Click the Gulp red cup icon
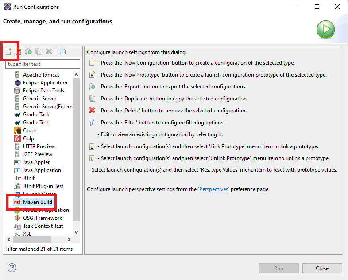 17,138
